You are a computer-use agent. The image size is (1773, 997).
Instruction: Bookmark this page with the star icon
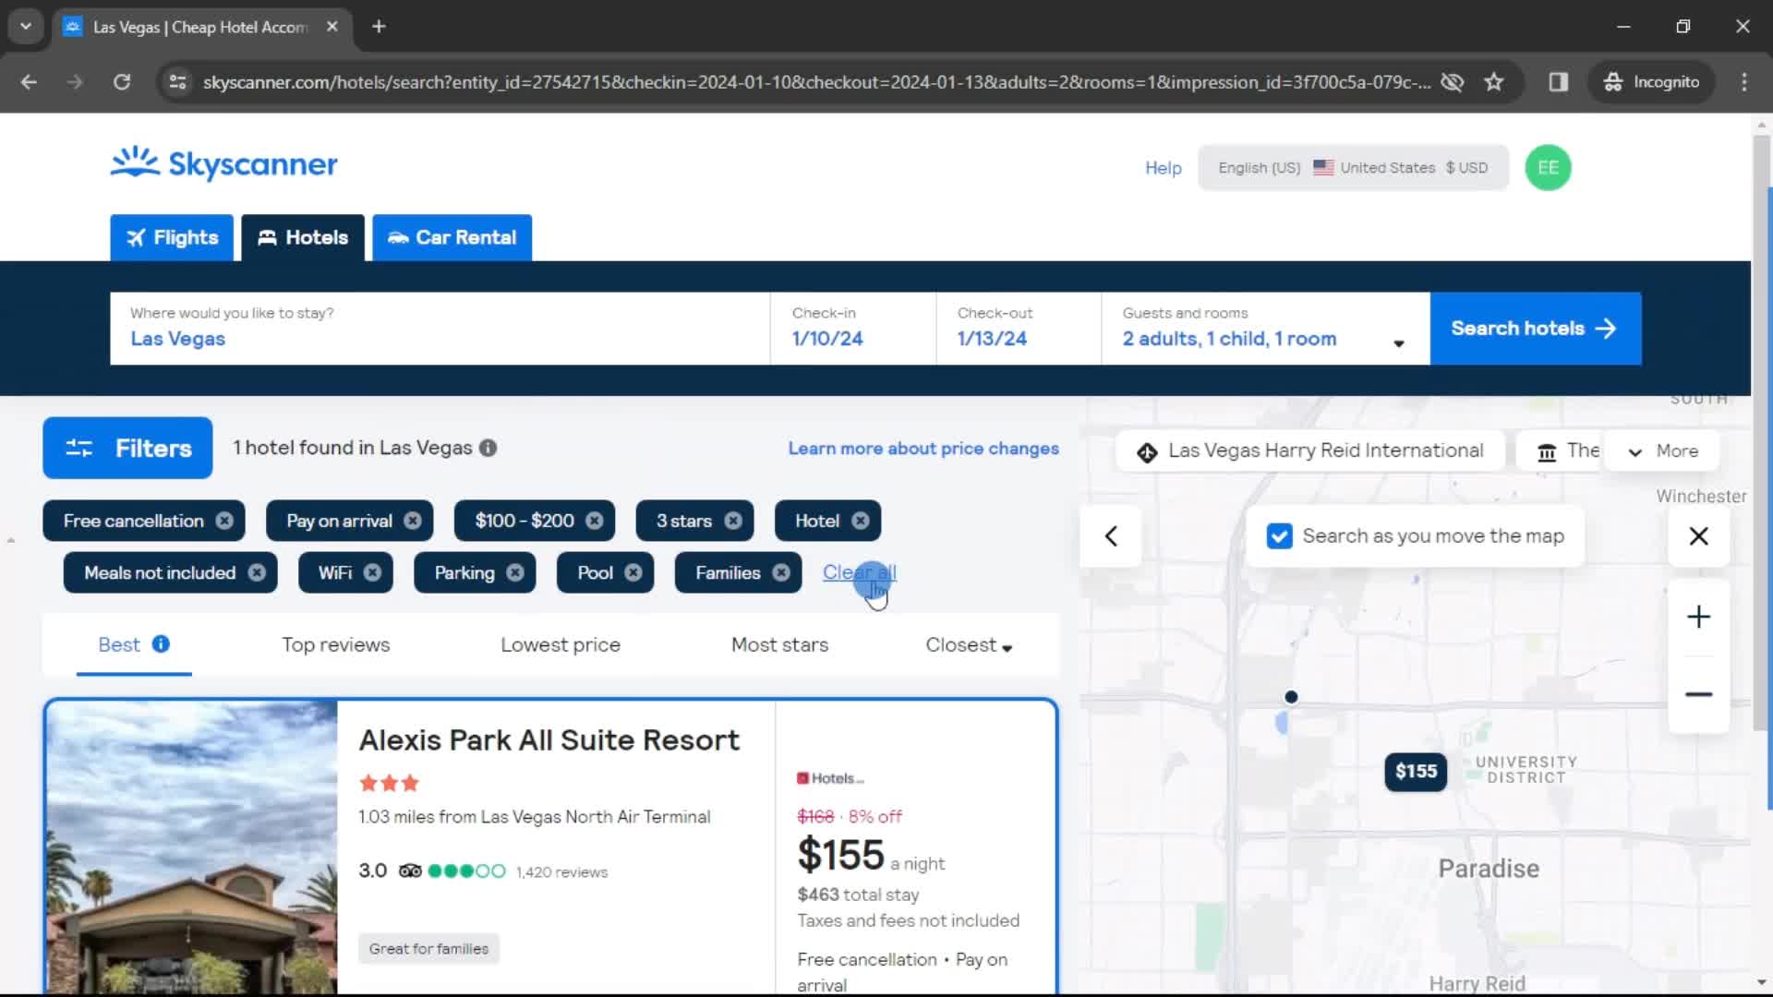click(x=1494, y=82)
